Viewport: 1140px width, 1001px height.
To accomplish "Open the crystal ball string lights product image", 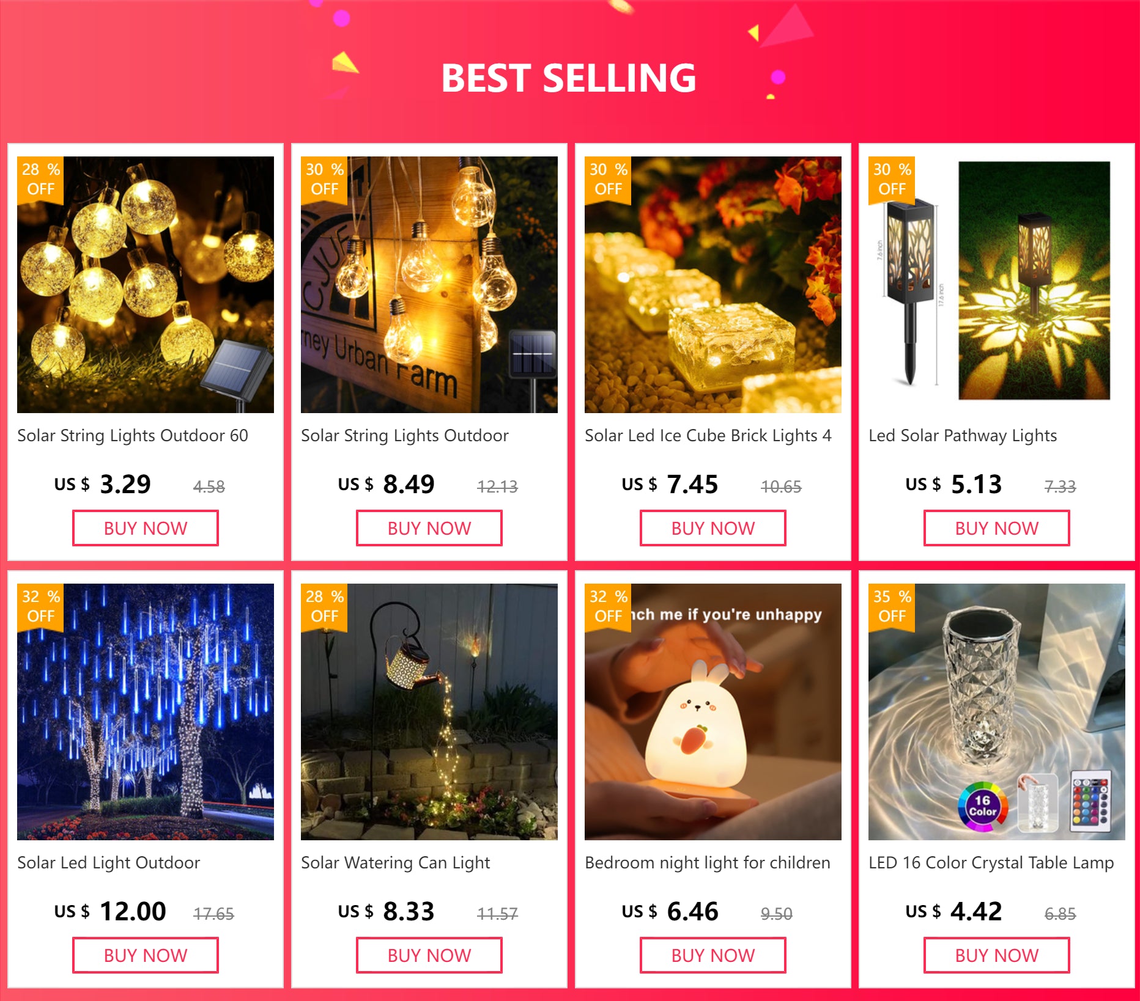I will click(x=146, y=285).
